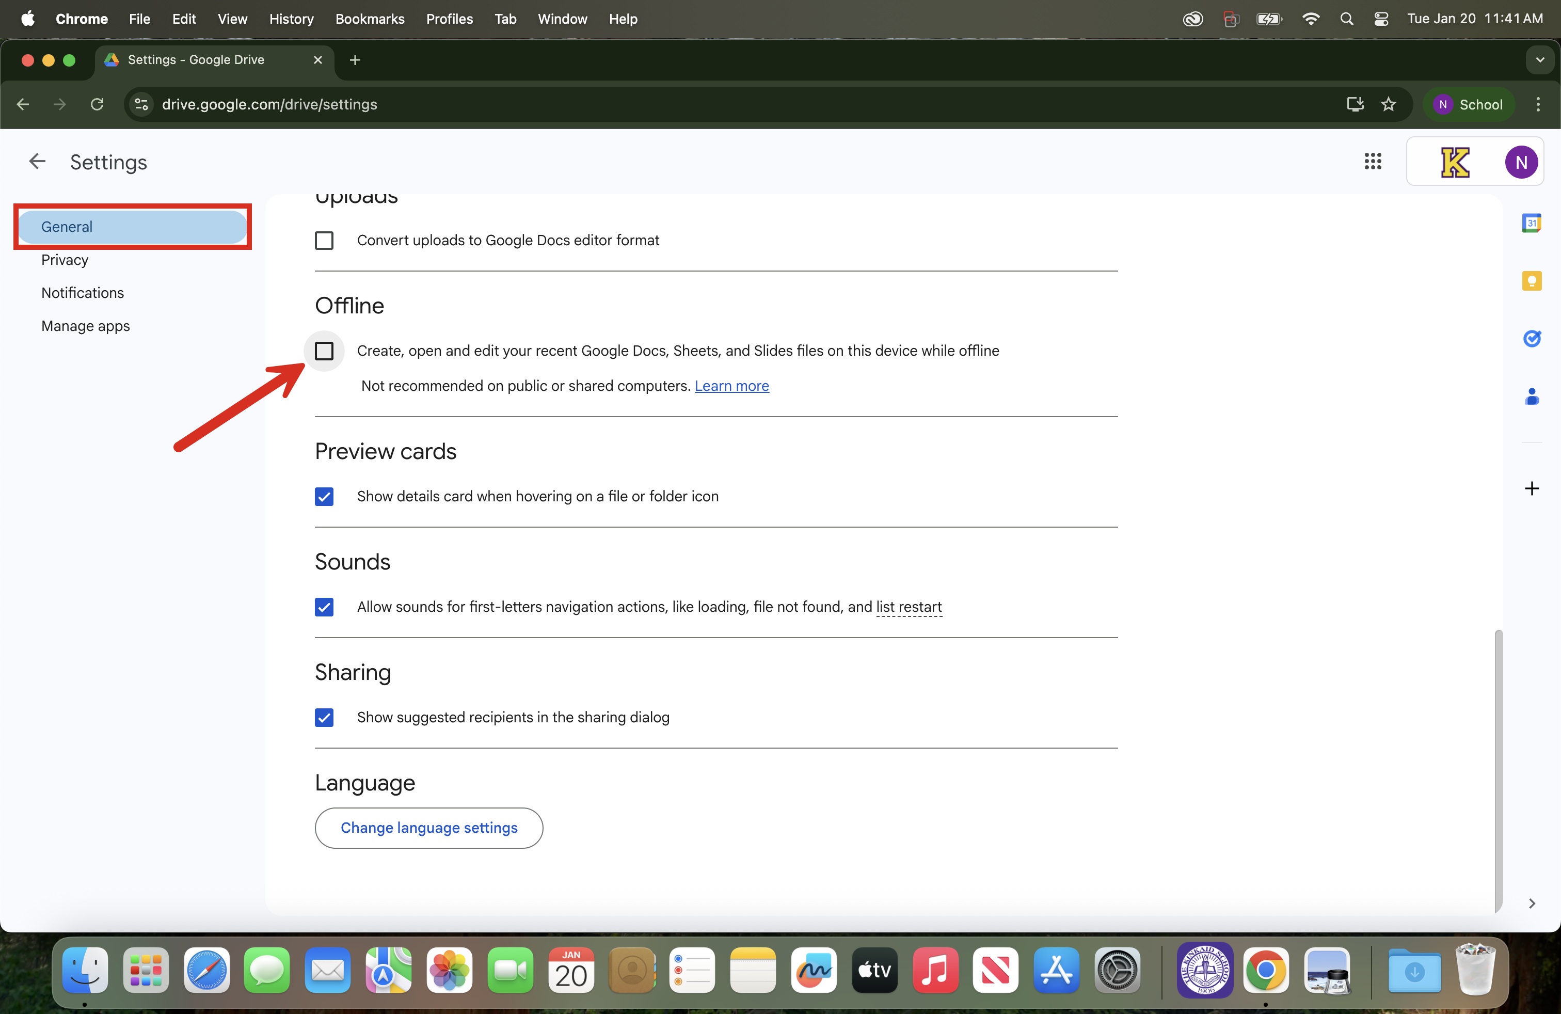
Task: Open Google Calendar side panel icon
Action: coord(1532,223)
